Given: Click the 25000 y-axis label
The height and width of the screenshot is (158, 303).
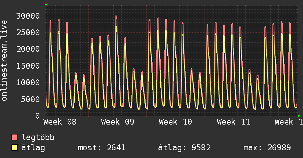Looking at the screenshot, I should [x=28, y=32].
